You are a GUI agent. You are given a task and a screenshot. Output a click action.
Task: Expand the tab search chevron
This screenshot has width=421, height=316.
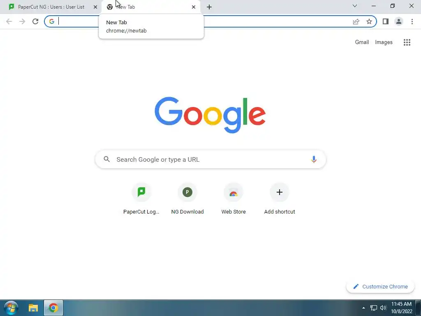[x=355, y=6]
